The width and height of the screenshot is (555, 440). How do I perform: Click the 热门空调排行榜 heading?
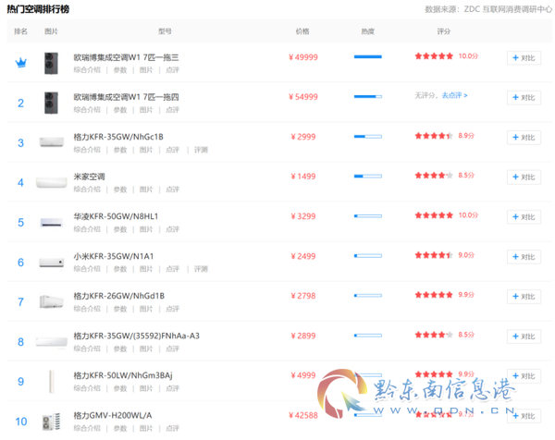[x=38, y=9]
